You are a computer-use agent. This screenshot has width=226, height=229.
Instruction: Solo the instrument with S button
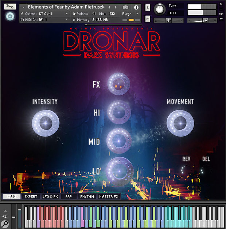click(x=148, y=8)
